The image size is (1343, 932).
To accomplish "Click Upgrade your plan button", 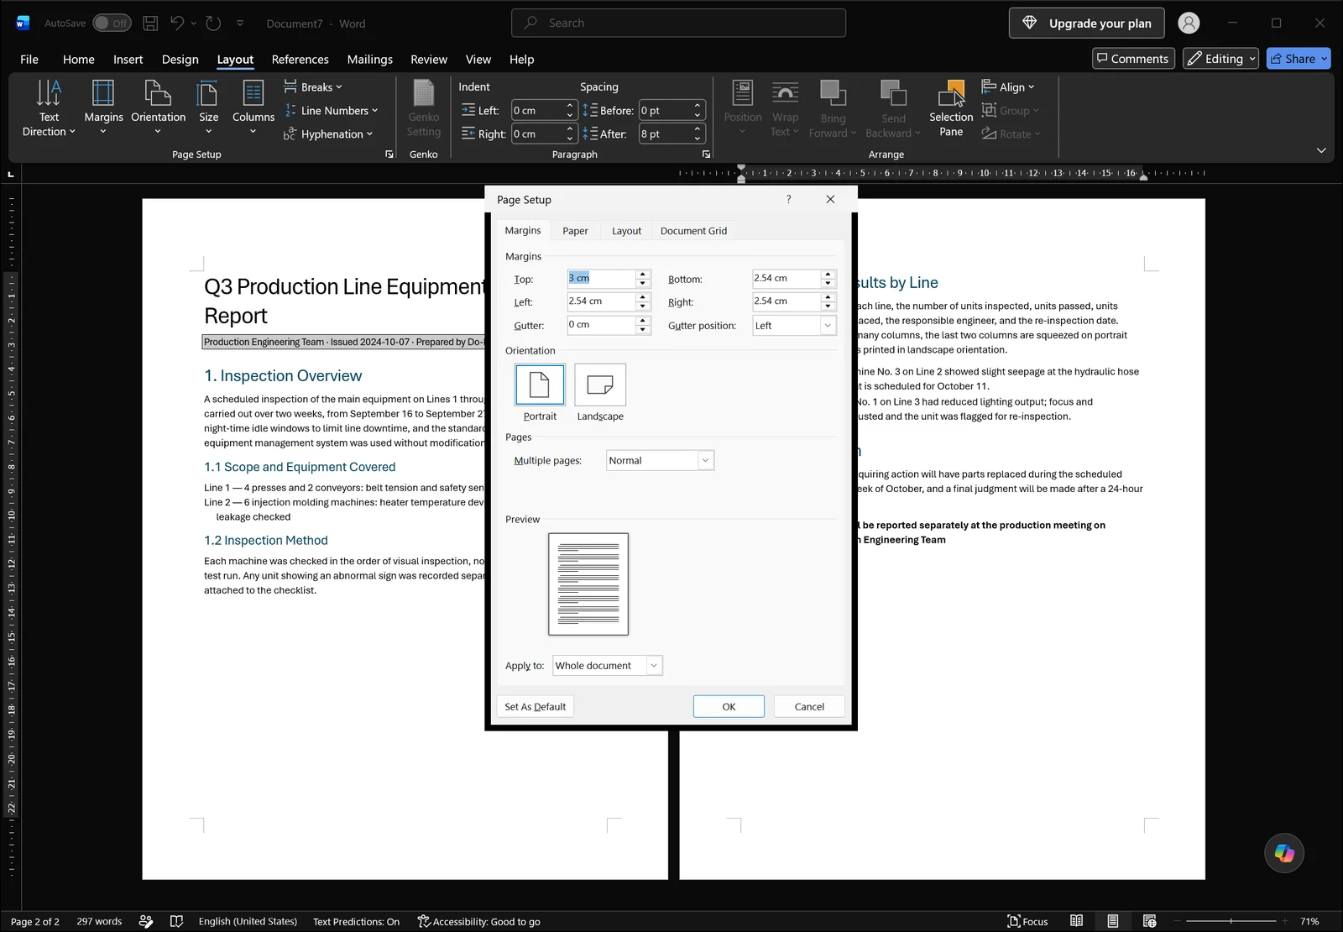I will pyautogui.click(x=1086, y=24).
